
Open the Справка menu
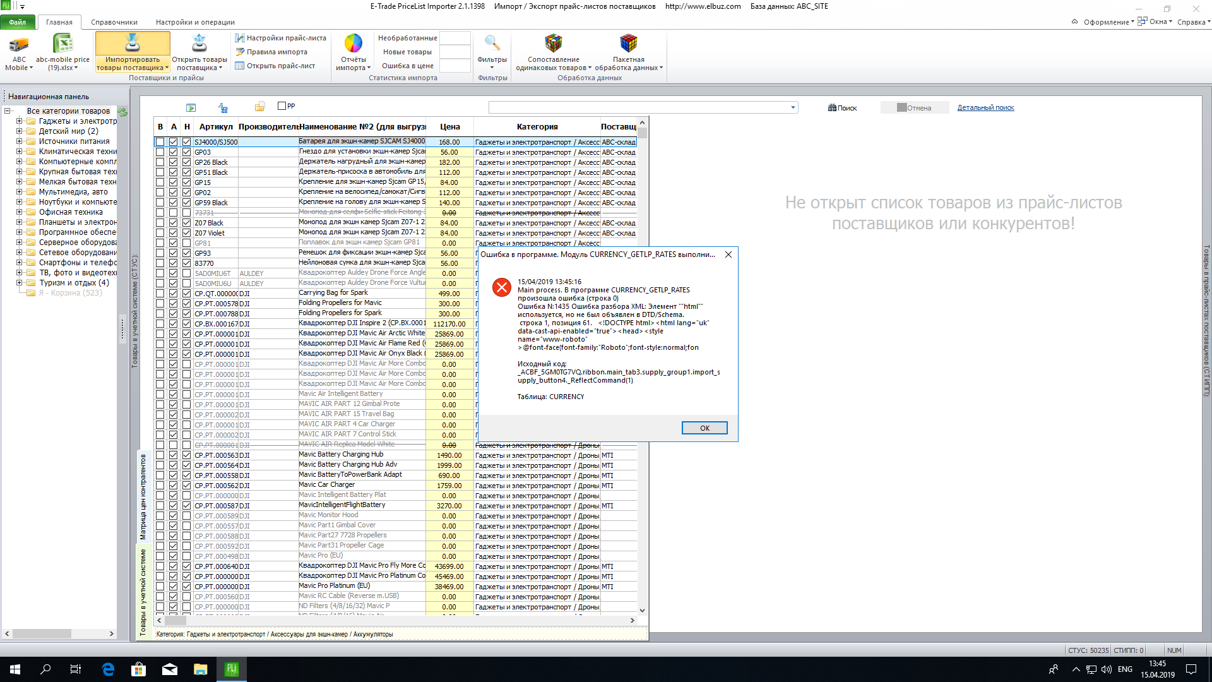pos(1194,22)
